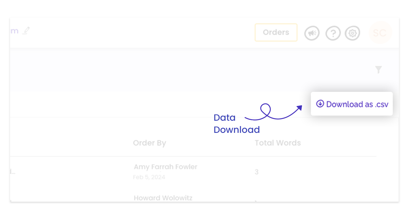This screenshot has width=409, height=219.
Task: Click the truncated cell in Amy's row
Action: tap(13, 172)
